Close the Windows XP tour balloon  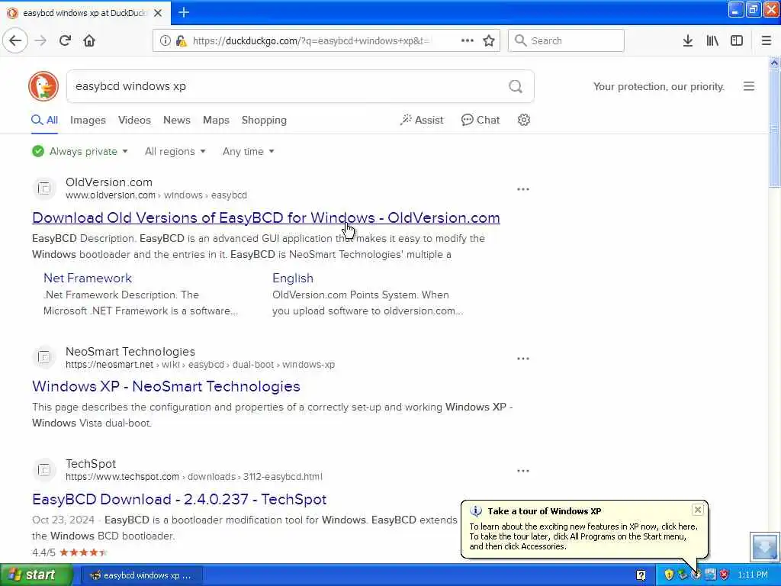(698, 509)
